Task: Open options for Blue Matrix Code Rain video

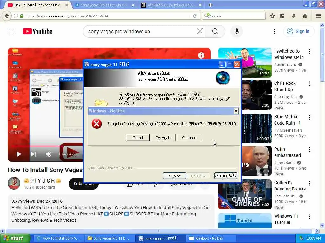Action: 310,117
